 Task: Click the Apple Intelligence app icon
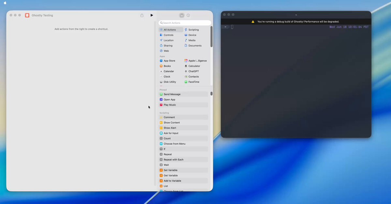tap(186, 61)
